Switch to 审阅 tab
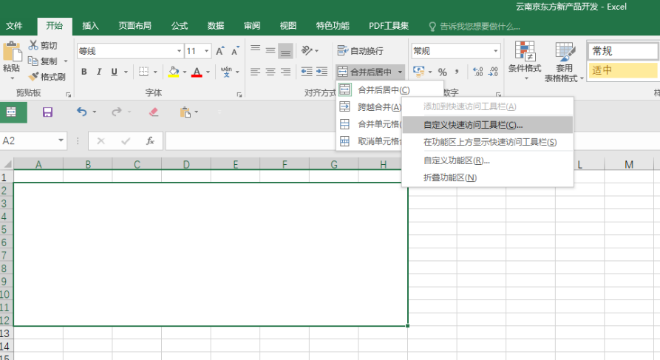660x360 pixels. [x=252, y=26]
